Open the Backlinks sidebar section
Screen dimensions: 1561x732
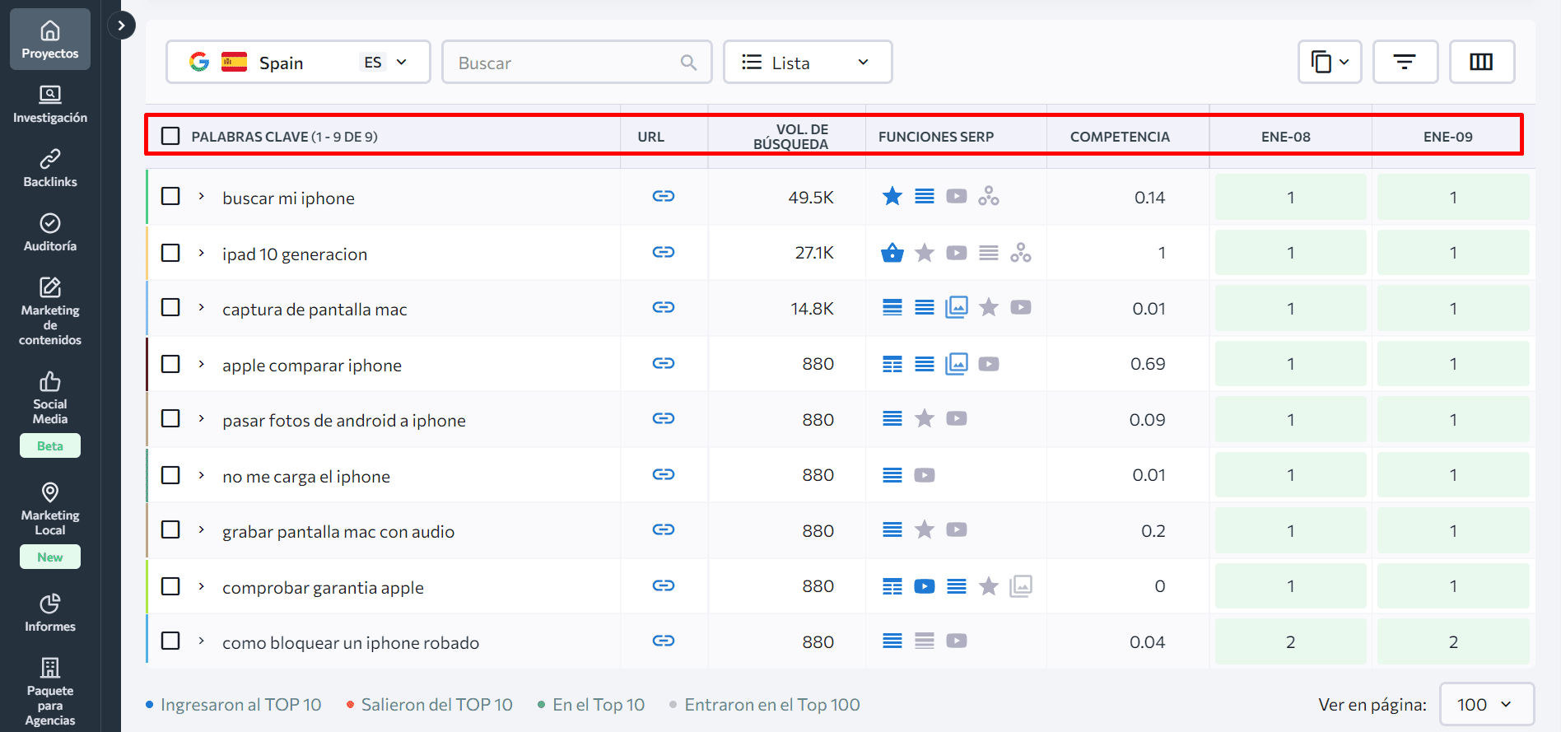(50, 168)
